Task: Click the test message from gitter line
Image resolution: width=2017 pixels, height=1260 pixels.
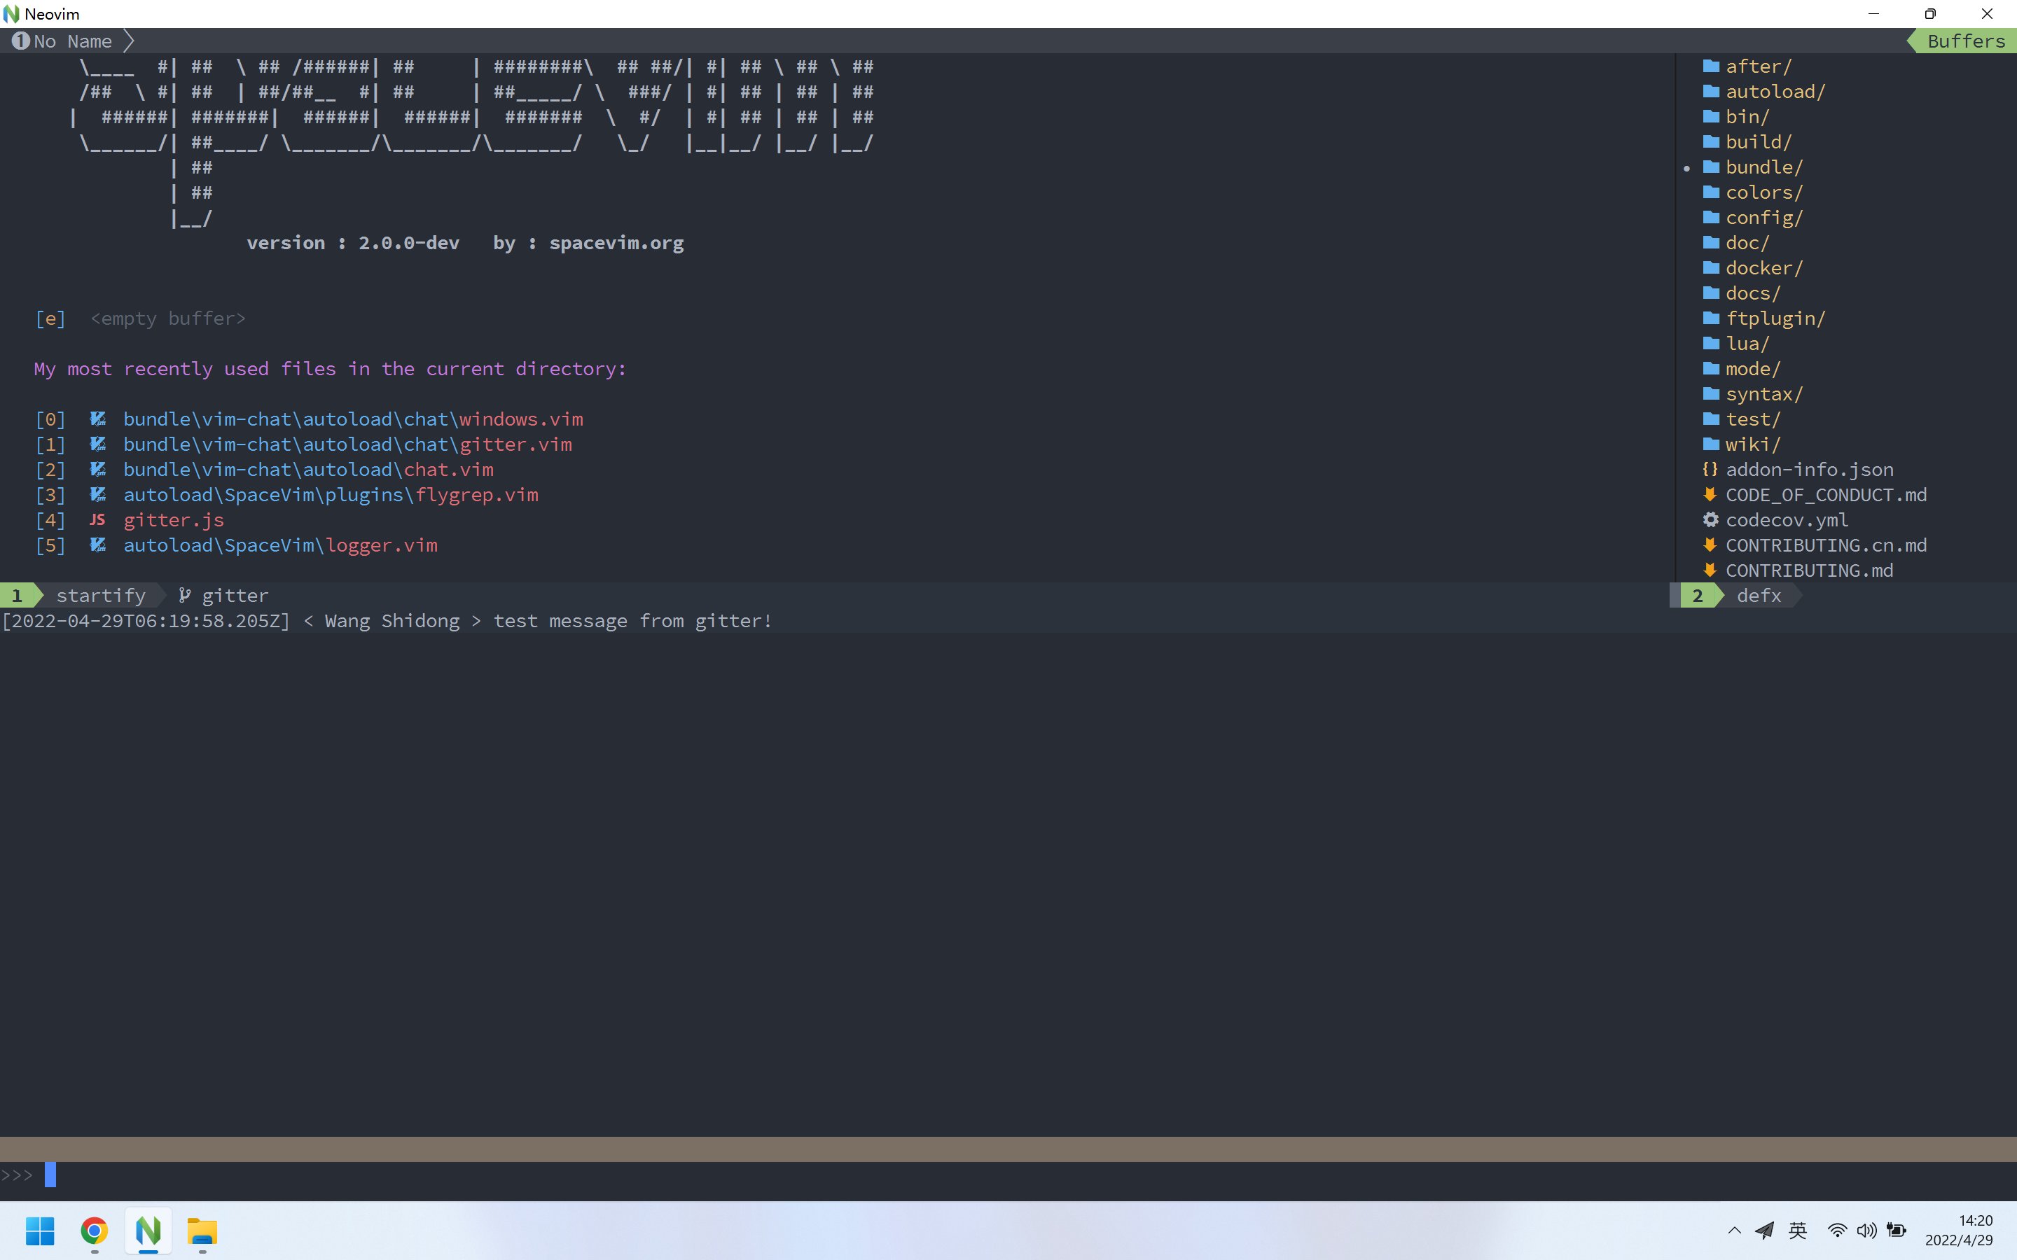Action: coord(387,621)
